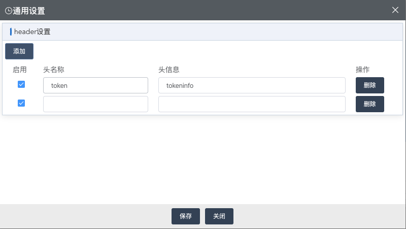
Task: Delete the empty second row with 删除
Action: [370, 104]
